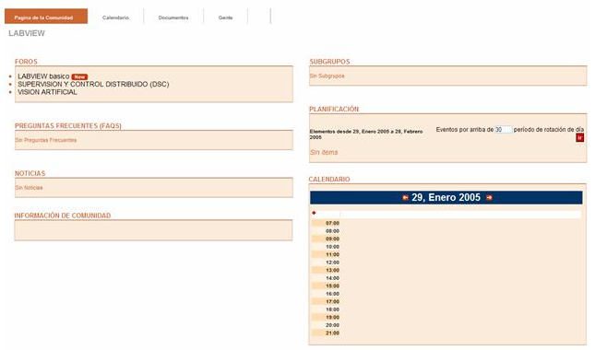The image size is (607, 350).
Task: Open the VISION ARTIFICIAL forum
Action: pyautogui.click(x=47, y=92)
